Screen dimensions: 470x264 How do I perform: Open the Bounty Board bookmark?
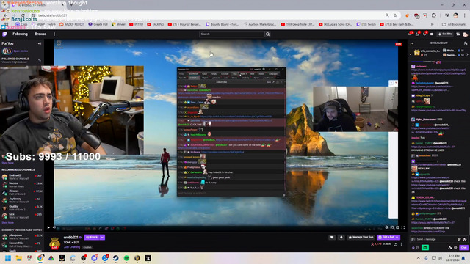click(222, 24)
